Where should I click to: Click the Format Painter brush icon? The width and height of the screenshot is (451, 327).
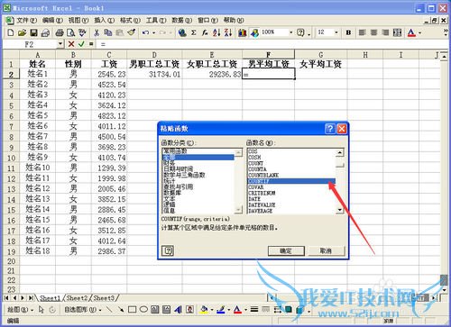pyautogui.click(x=131, y=32)
